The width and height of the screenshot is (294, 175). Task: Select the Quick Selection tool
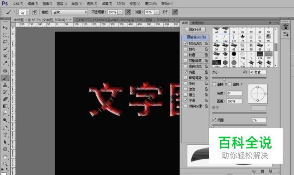(x=5, y=49)
